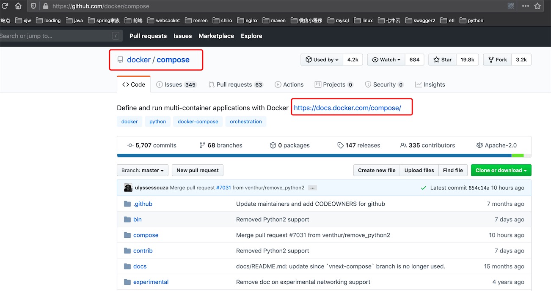The width and height of the screenshot is (551, 291).
Task: Open Issues in the top navigation
Action: [183, 36]
